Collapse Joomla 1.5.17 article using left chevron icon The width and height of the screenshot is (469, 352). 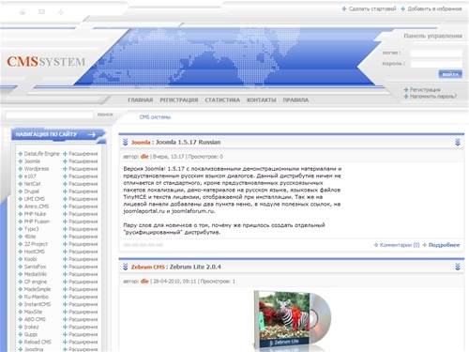pyautogui.click(x=126, y=142)
